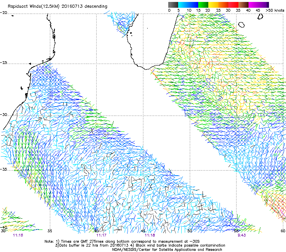Select the cyan-blue 5-15 knots legend swatch
The height and width of the screenshot is (252, 286).
188,5
